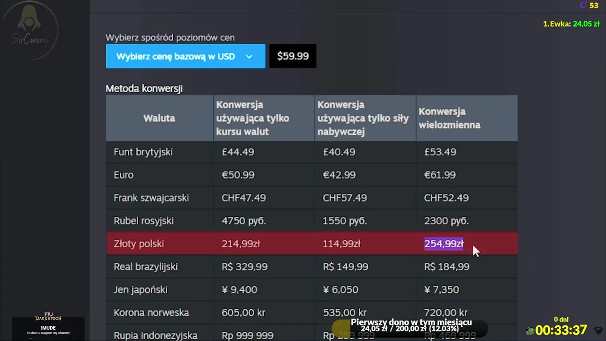Expand the chevron on base price selector

pos(249,56)
